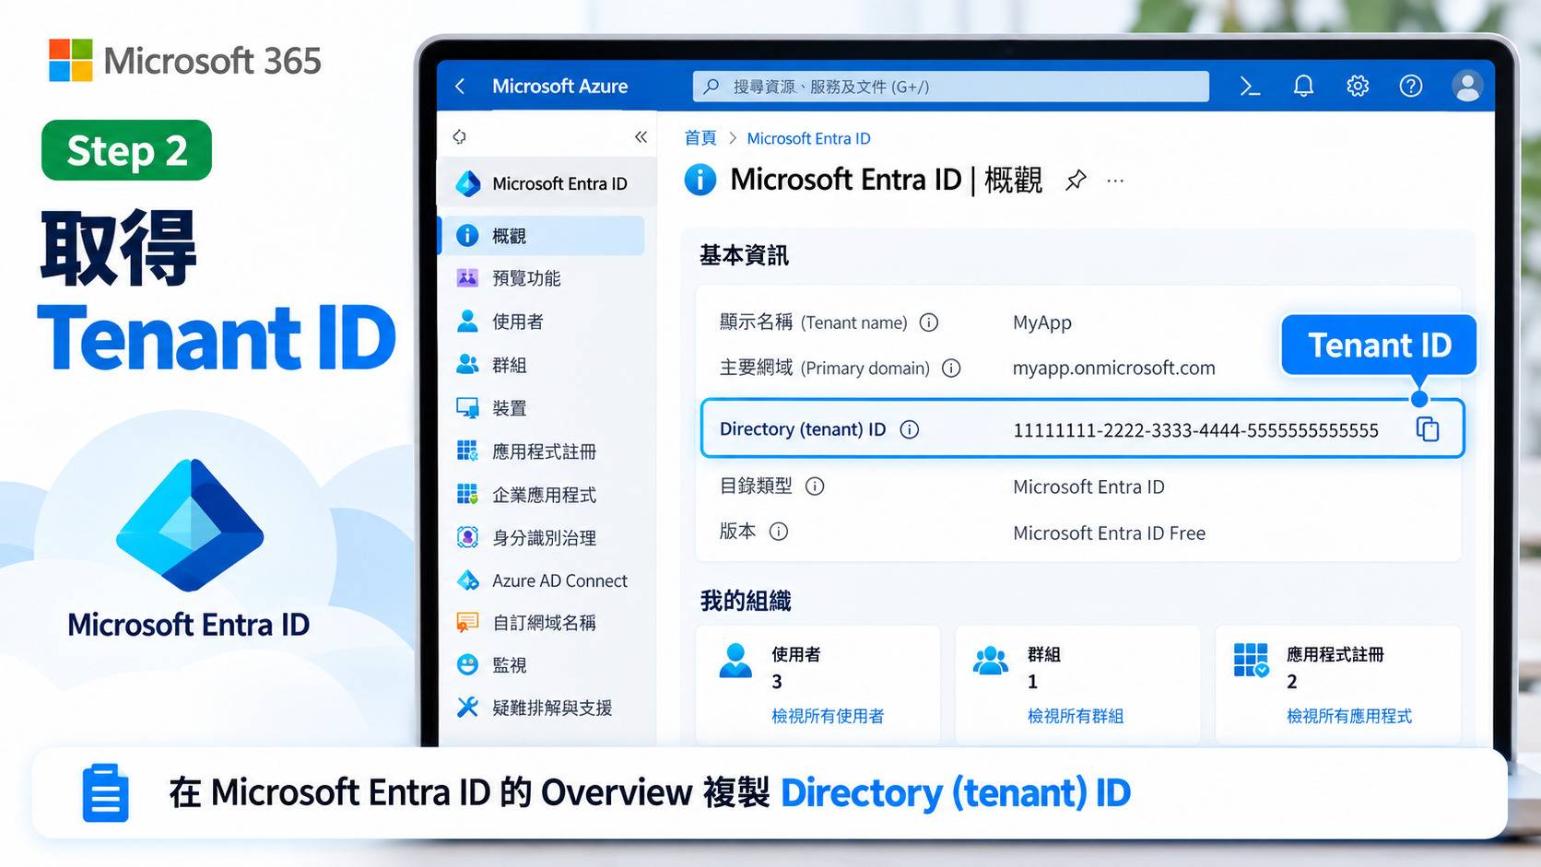Open 自訂網域名稱 in the sidebar

tap(543, 623)
